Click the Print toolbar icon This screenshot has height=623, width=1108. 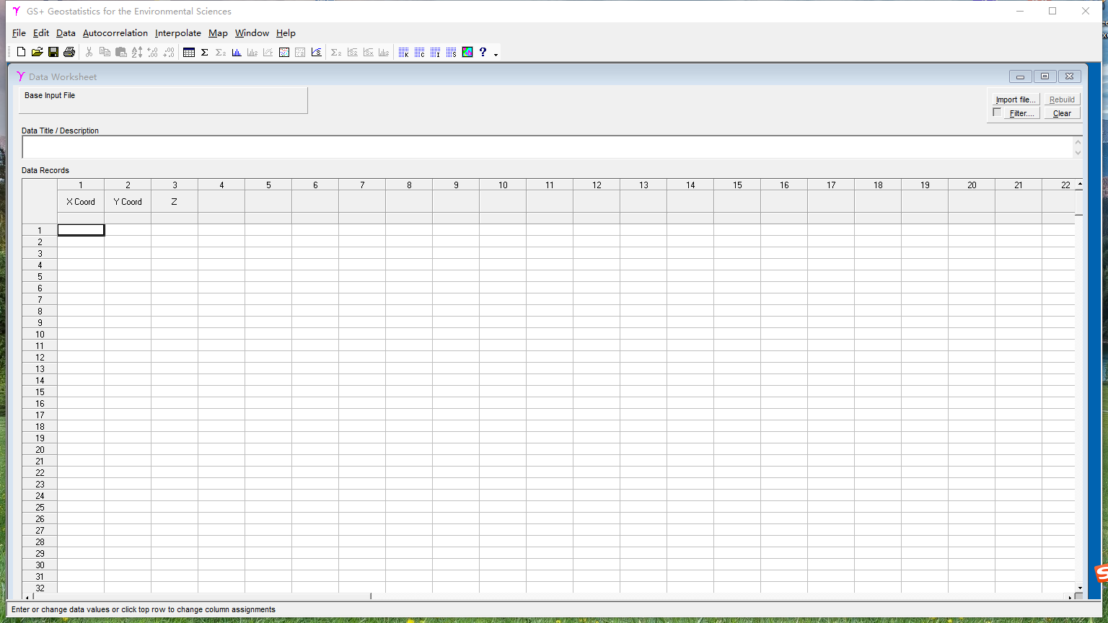click(x=69, y=52)
